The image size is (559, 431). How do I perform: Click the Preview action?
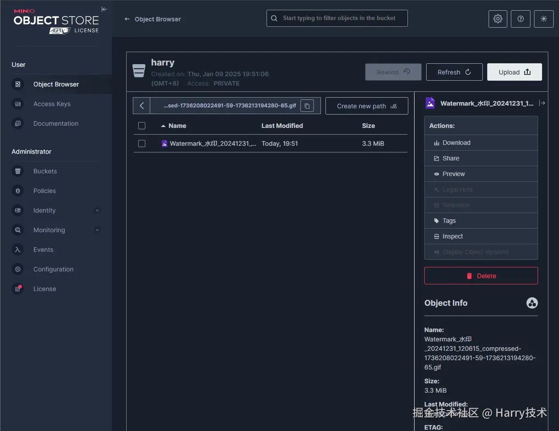point(481,174)
